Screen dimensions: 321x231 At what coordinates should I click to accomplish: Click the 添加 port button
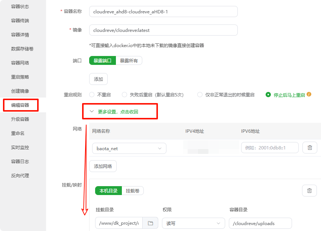tap(98, 79)
